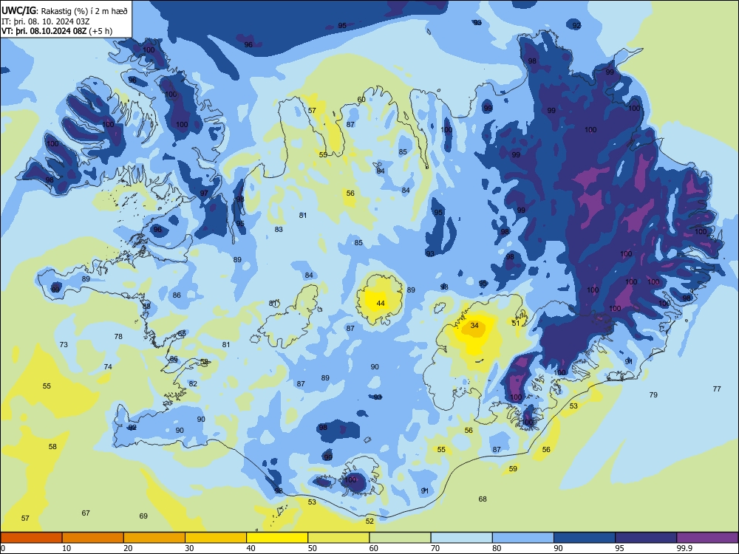
Task: Click the map value '97'
Action: (x=204, y=193)
